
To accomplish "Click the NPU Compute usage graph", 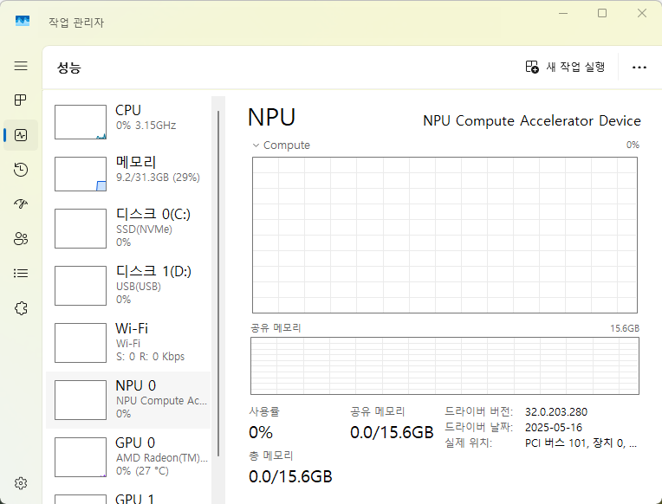I will pyautogui.click(x=445, y=234).
